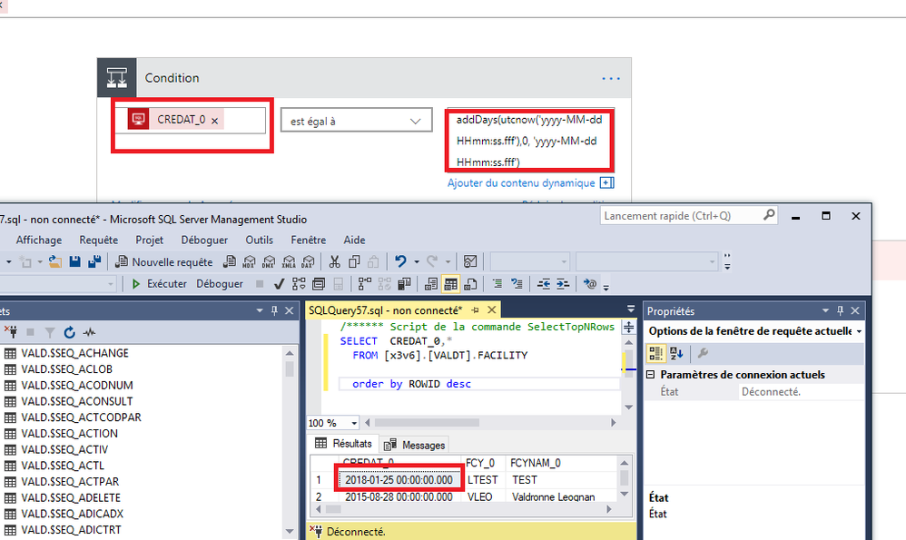
Task: Click the Properties wrench property pages icon
Action: tap(703, 353)
